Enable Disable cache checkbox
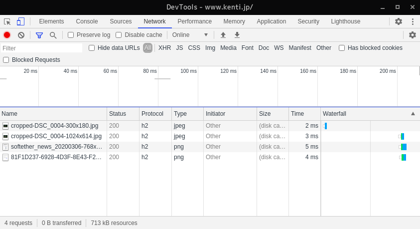Screen dimensions: 420x229 coord(119,35)
